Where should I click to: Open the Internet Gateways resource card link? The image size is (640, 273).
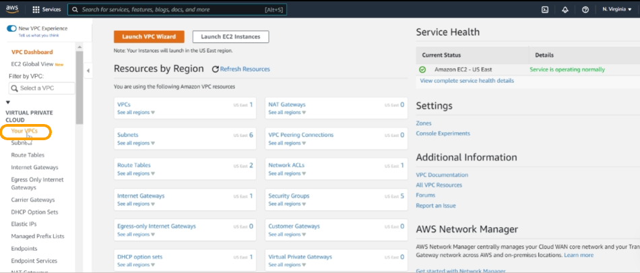(x=141, y=195)
